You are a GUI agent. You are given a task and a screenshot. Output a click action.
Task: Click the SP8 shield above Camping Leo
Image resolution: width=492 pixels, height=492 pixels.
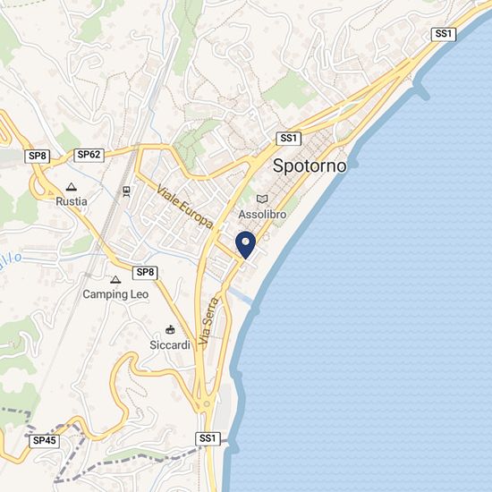(x=145, y=272)
